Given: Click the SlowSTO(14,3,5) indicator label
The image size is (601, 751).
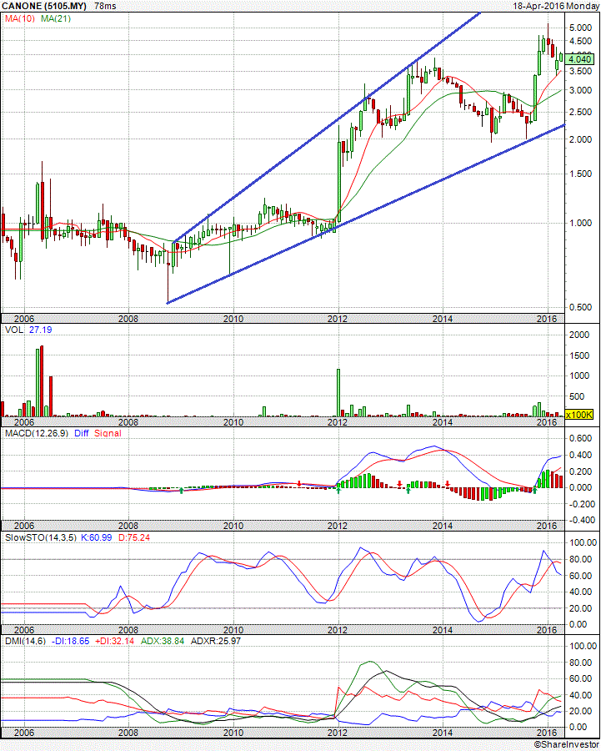Looking at the screenshot, I should [40, 537].
